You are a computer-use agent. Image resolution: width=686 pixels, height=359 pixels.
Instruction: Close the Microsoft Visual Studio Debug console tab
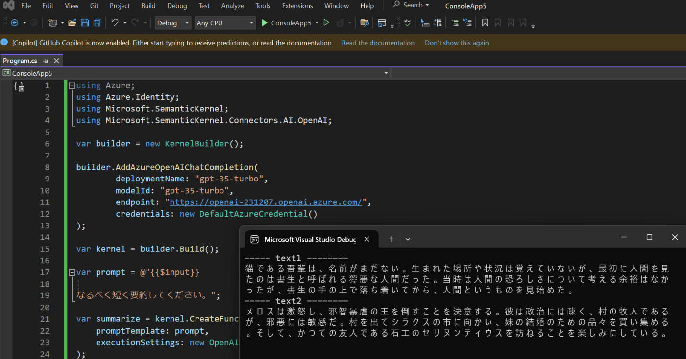(x=367, y=239)
